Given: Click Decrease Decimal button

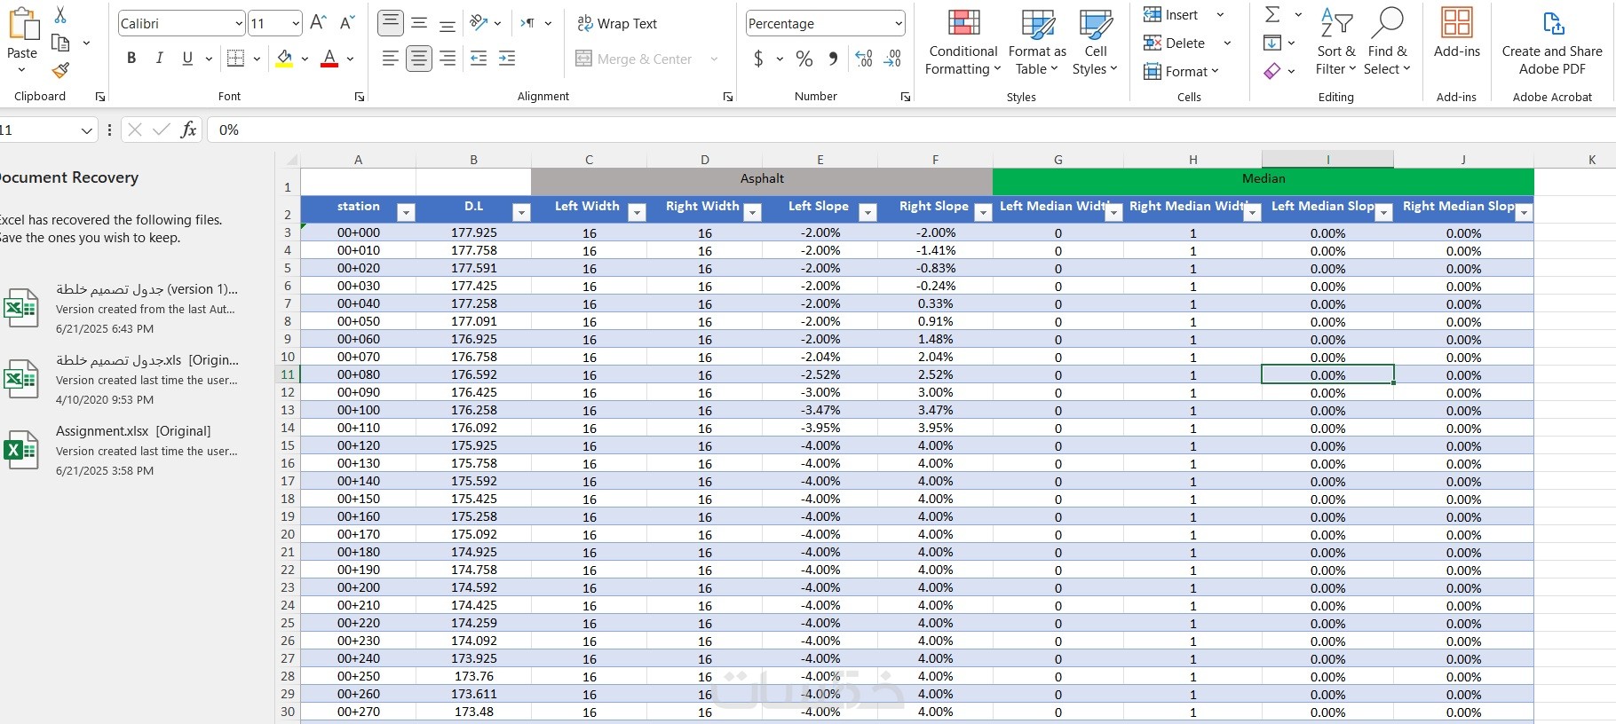Looking at the screenshot, I should pos(892,59).
